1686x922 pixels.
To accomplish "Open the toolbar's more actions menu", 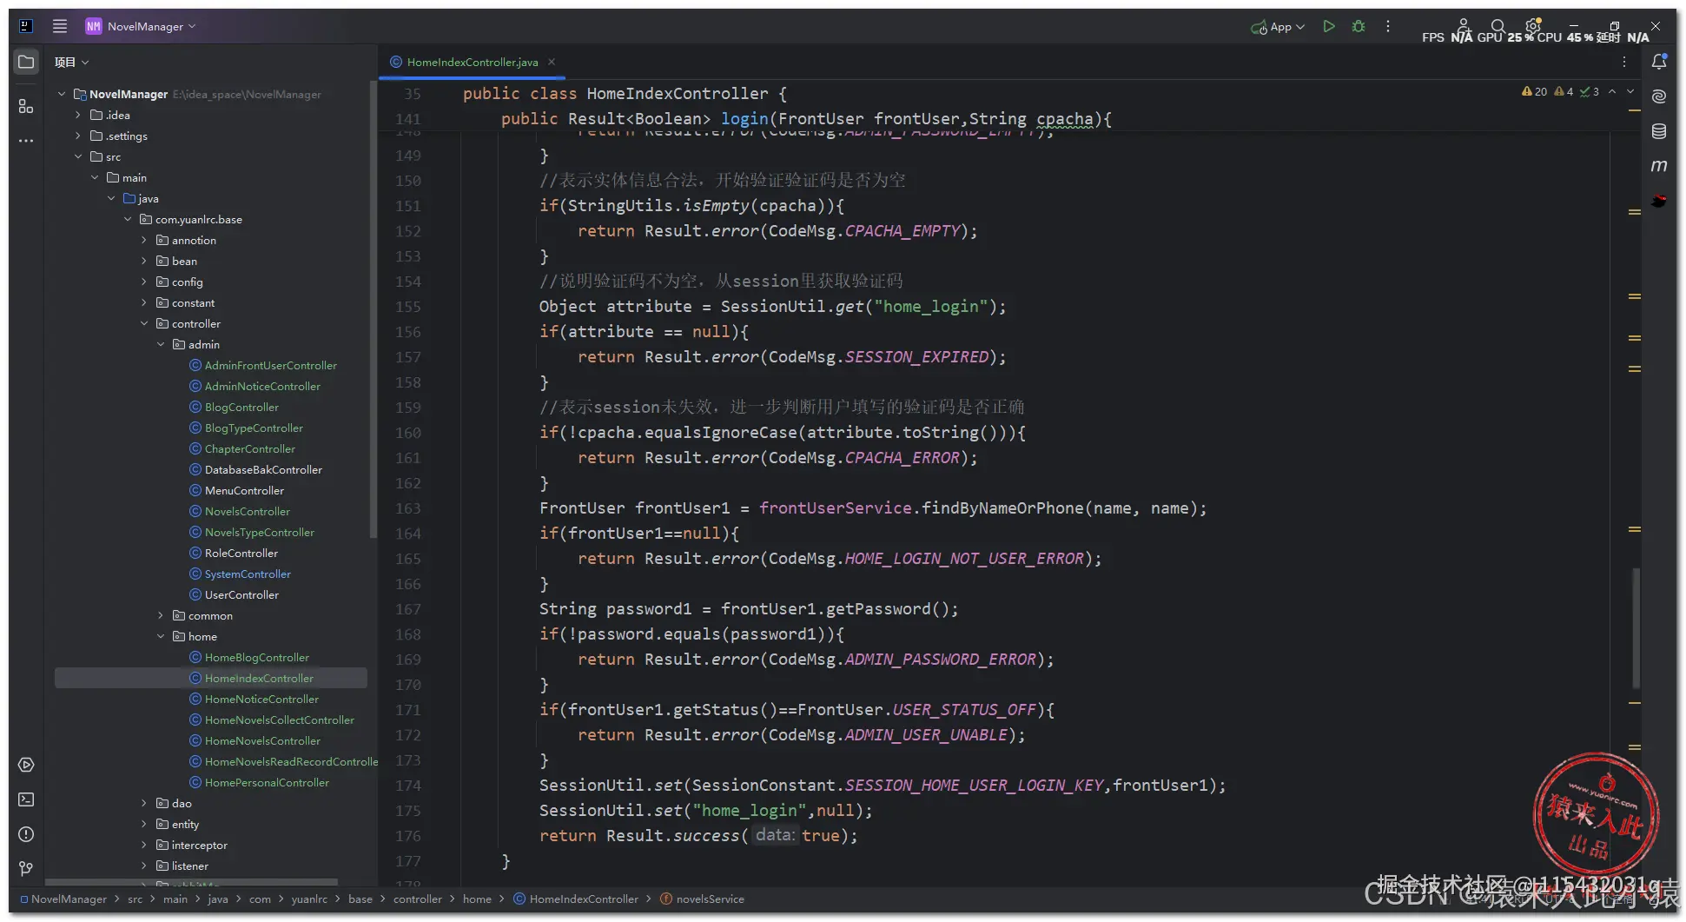I will (1388, 26).
